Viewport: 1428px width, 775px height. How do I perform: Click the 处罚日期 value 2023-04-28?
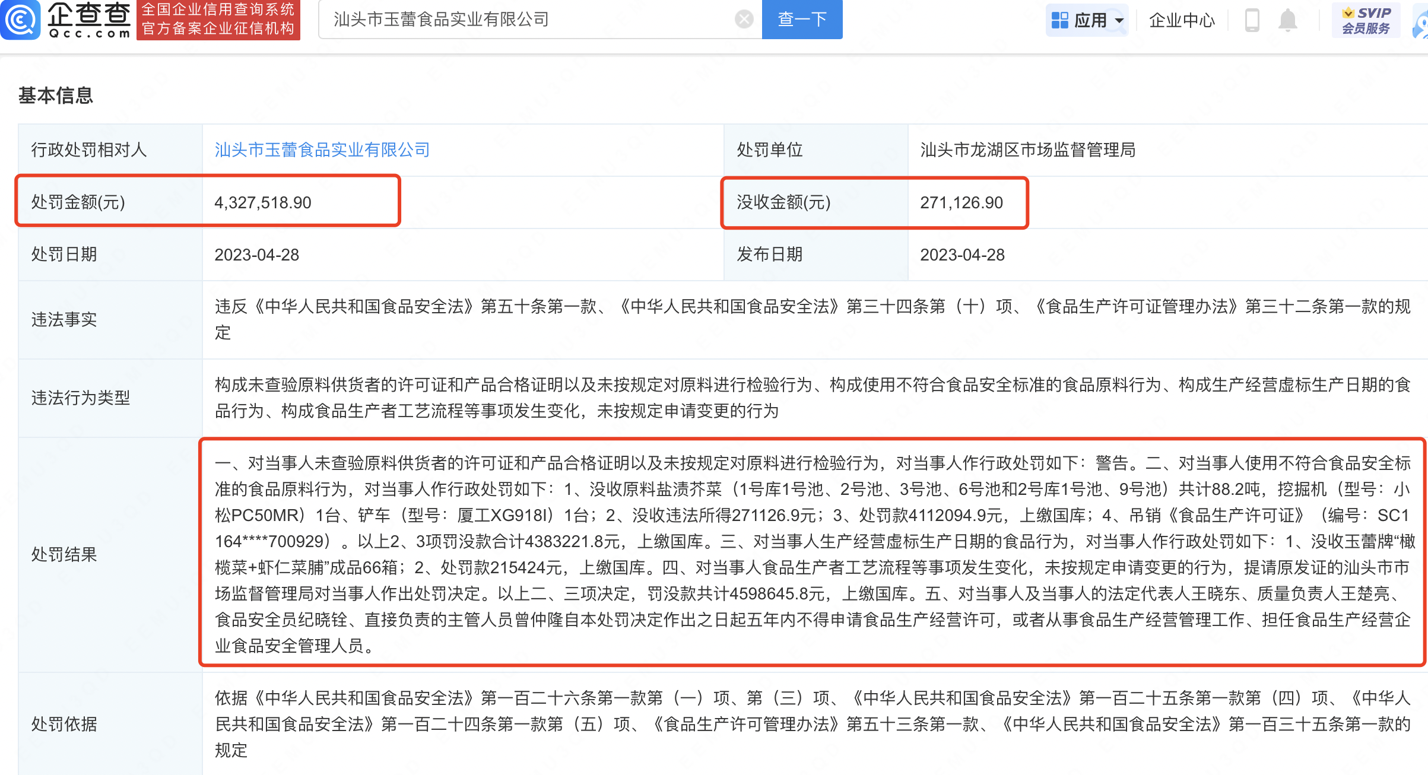(x=257, y=255)
